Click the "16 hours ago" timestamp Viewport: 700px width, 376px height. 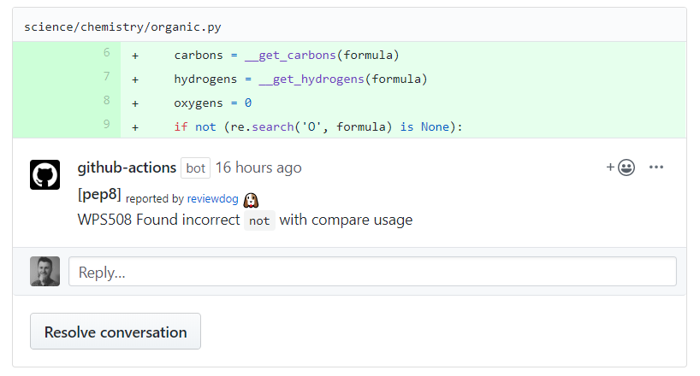258,167
